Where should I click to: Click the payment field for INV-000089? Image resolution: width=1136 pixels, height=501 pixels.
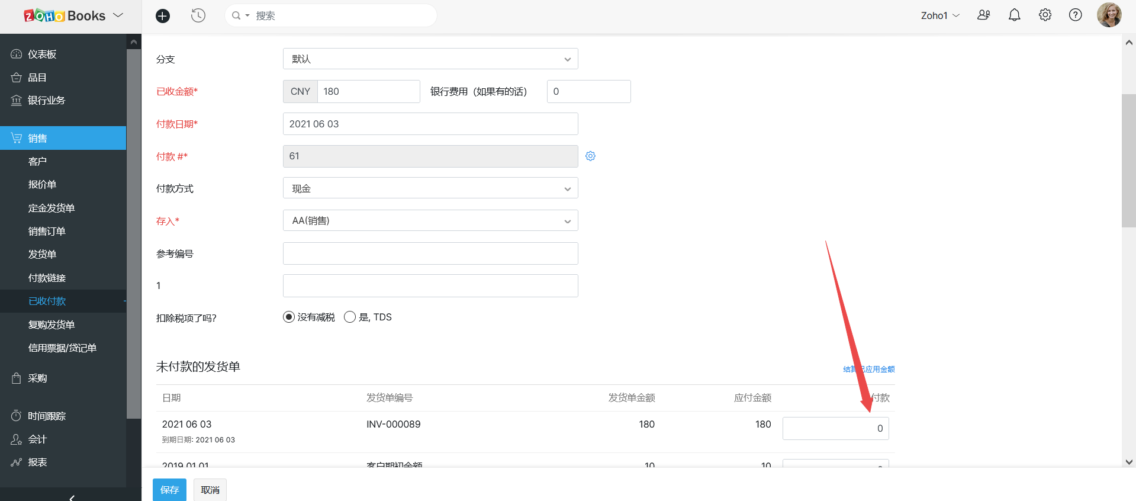tap(835, 429)
